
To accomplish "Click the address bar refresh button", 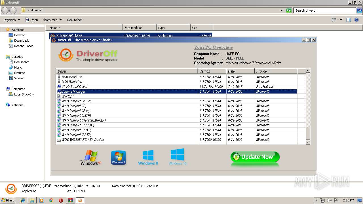I will pos(289,10).
